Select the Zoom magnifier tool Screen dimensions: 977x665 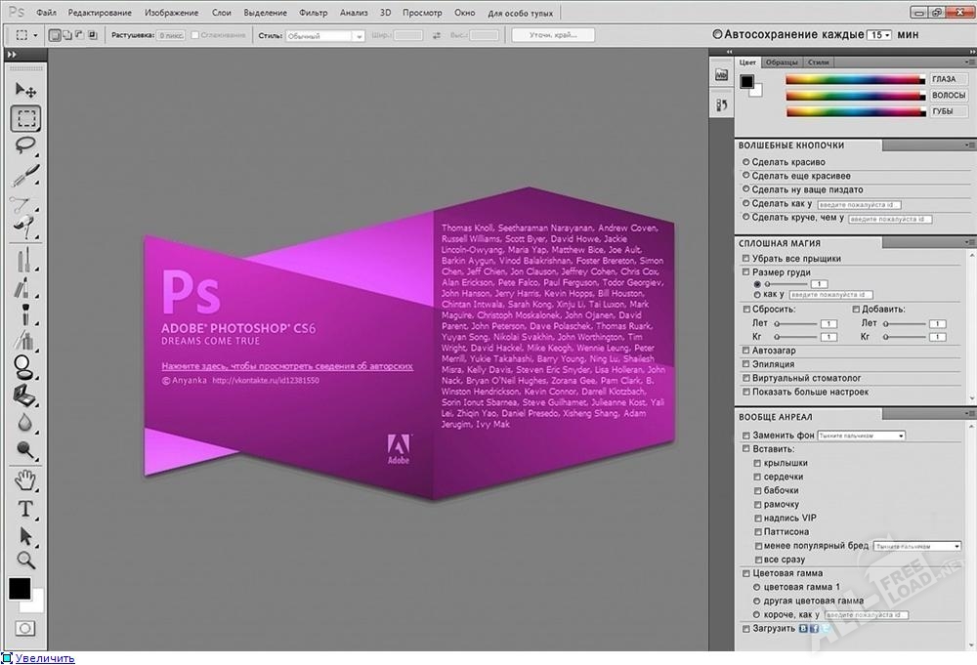click(25, 560)
